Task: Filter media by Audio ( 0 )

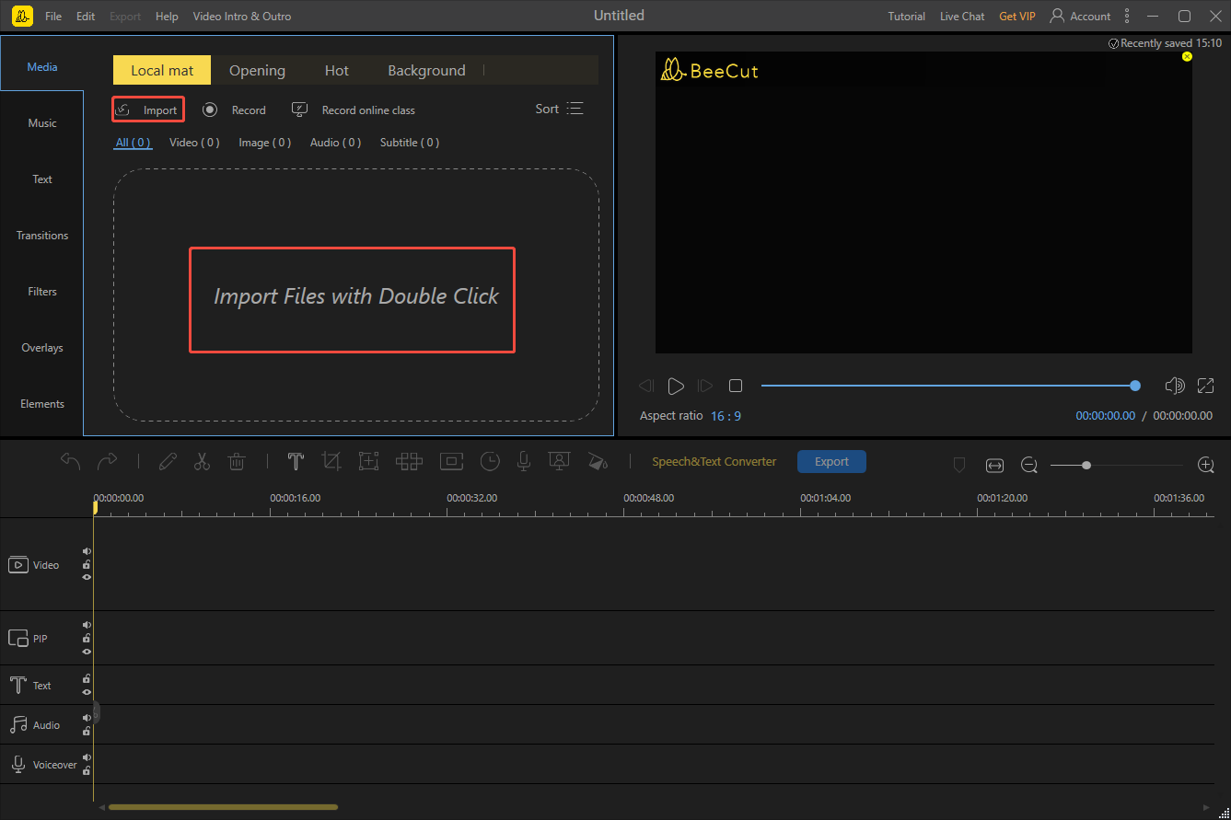Action: pos(335,142)
